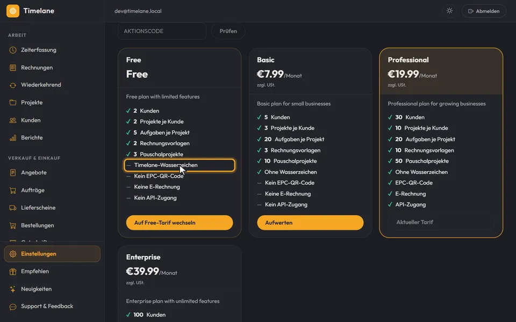Select Einstellungen in the sidebar

52,254
